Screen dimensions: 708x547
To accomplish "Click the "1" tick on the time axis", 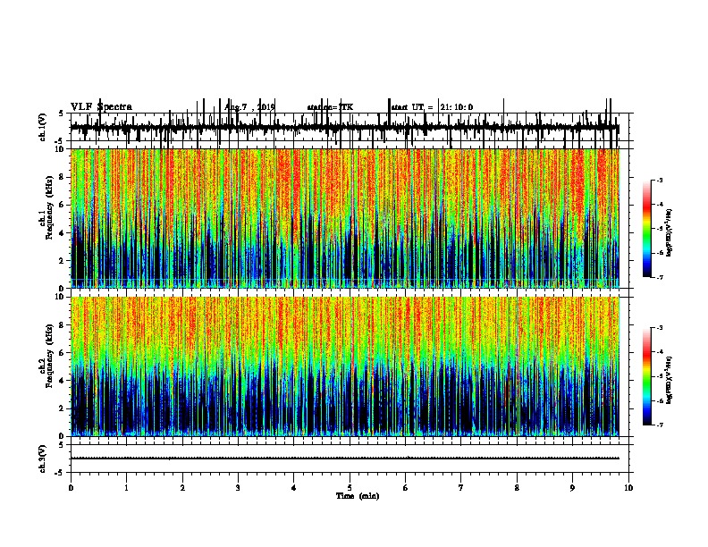I will [x=127, y=488].
